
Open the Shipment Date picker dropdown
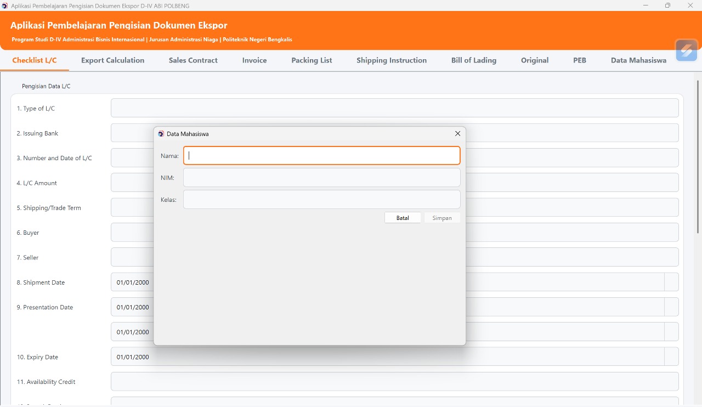[x=671, y=282]
